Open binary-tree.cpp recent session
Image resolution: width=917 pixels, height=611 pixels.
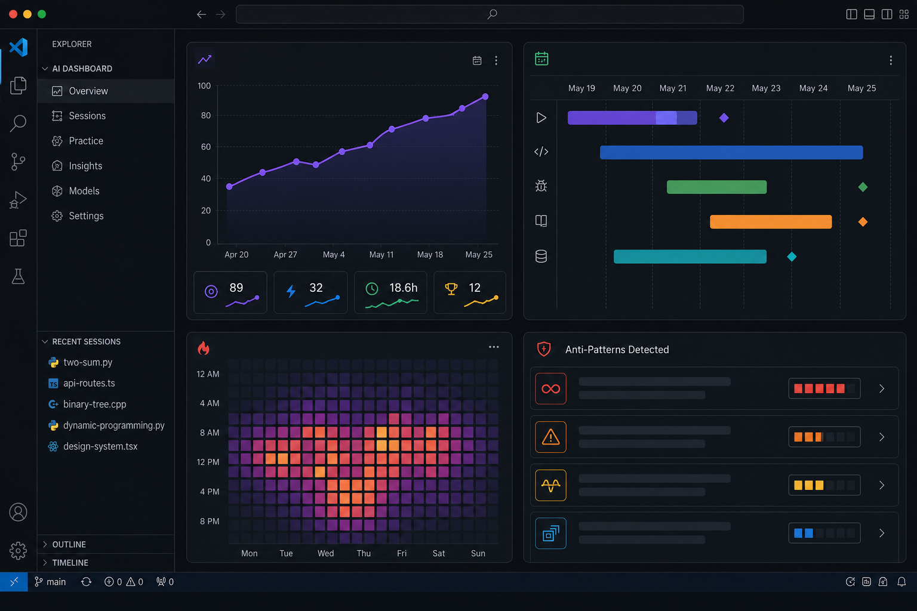106,404
